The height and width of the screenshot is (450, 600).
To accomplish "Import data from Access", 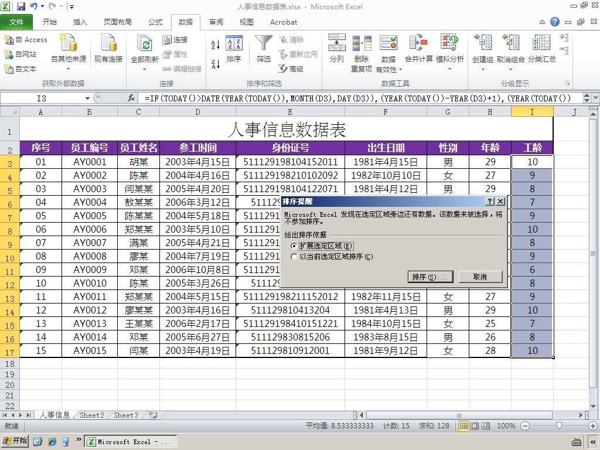I will [x=26, y=40].
